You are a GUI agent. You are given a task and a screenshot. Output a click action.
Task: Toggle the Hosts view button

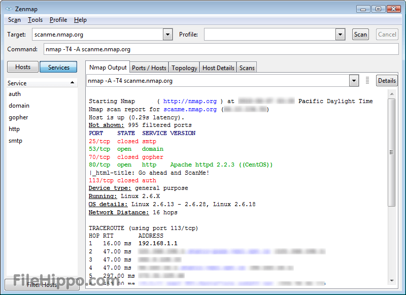(x=23, y=67)
